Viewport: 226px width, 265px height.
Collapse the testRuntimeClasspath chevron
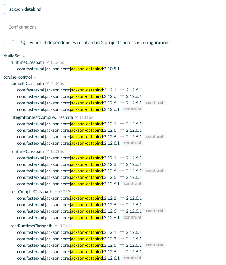click(x=56, y=226)
